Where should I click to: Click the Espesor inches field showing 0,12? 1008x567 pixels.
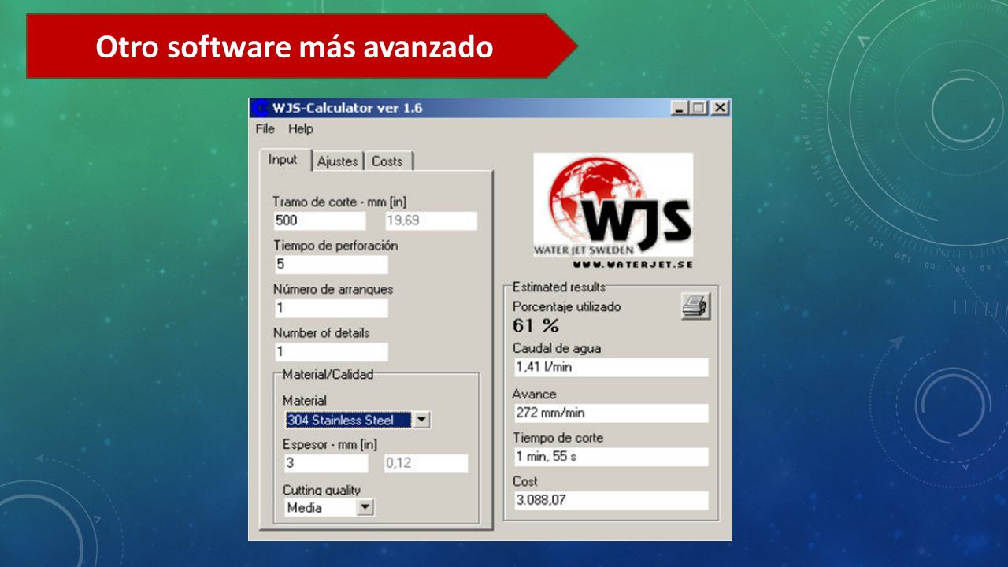point(425,463)
